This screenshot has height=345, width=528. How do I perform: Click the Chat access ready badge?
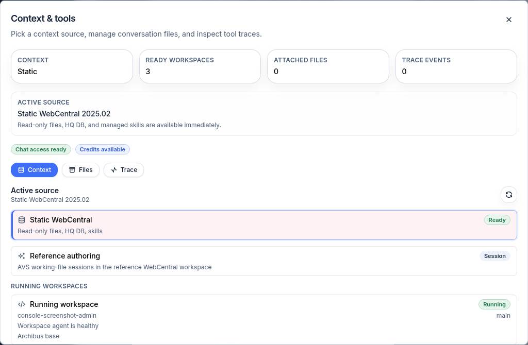[x=41, y=149]
